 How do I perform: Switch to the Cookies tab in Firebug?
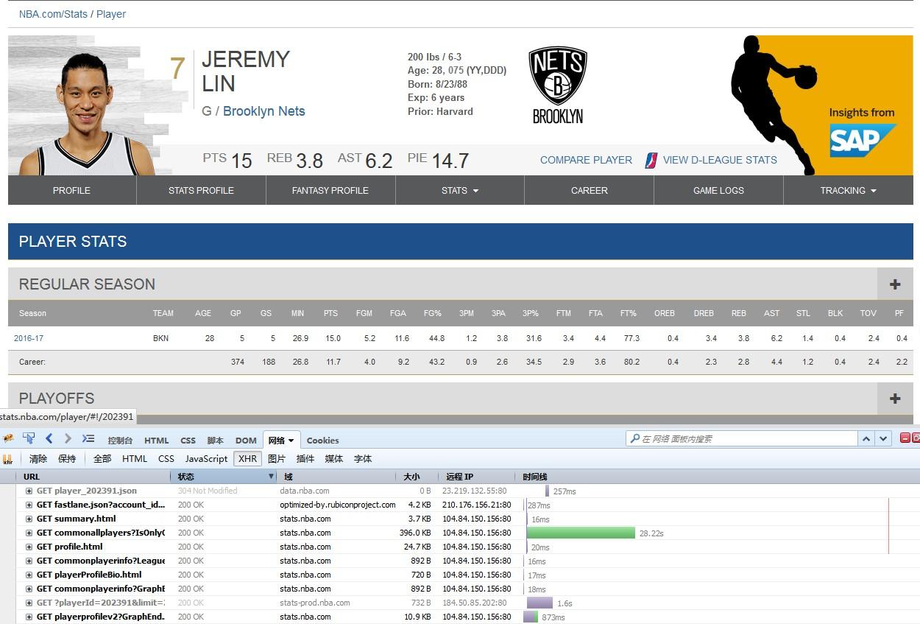click(322, 440)
